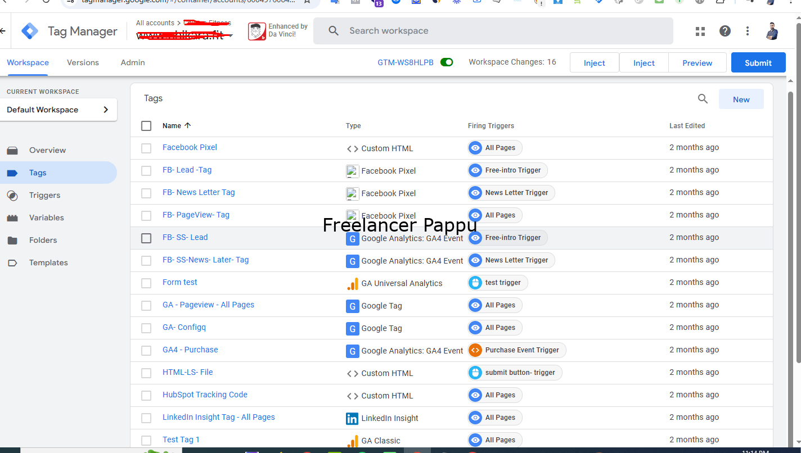Click the New tag button
Viewport: 801px width, 453px height.
pyautogui.click(x=741, y=99)
